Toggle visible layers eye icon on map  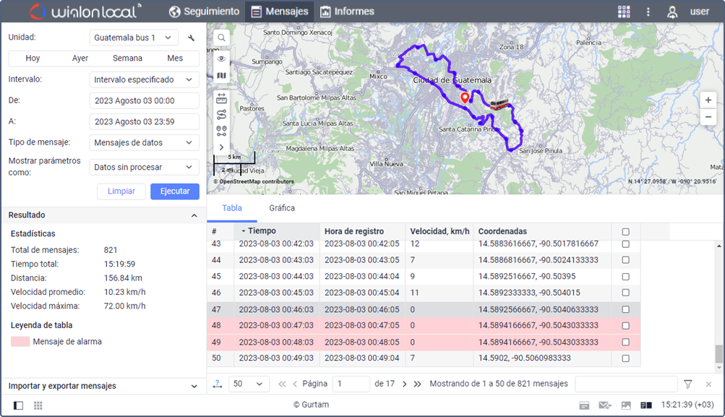coord(221,59)
